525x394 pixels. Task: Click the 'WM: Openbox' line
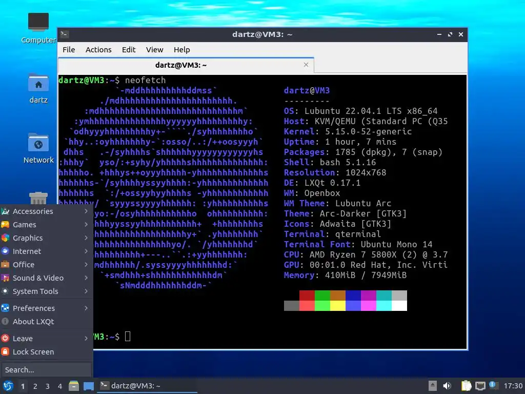click(x=312, y=193)
